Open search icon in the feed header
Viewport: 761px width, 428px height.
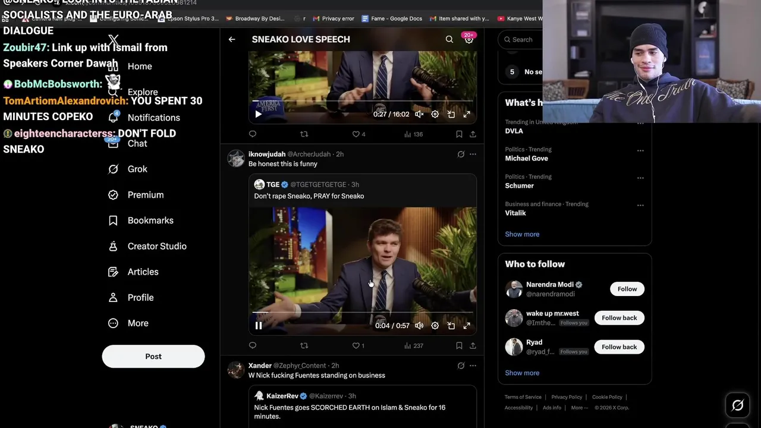pos(449,39)
